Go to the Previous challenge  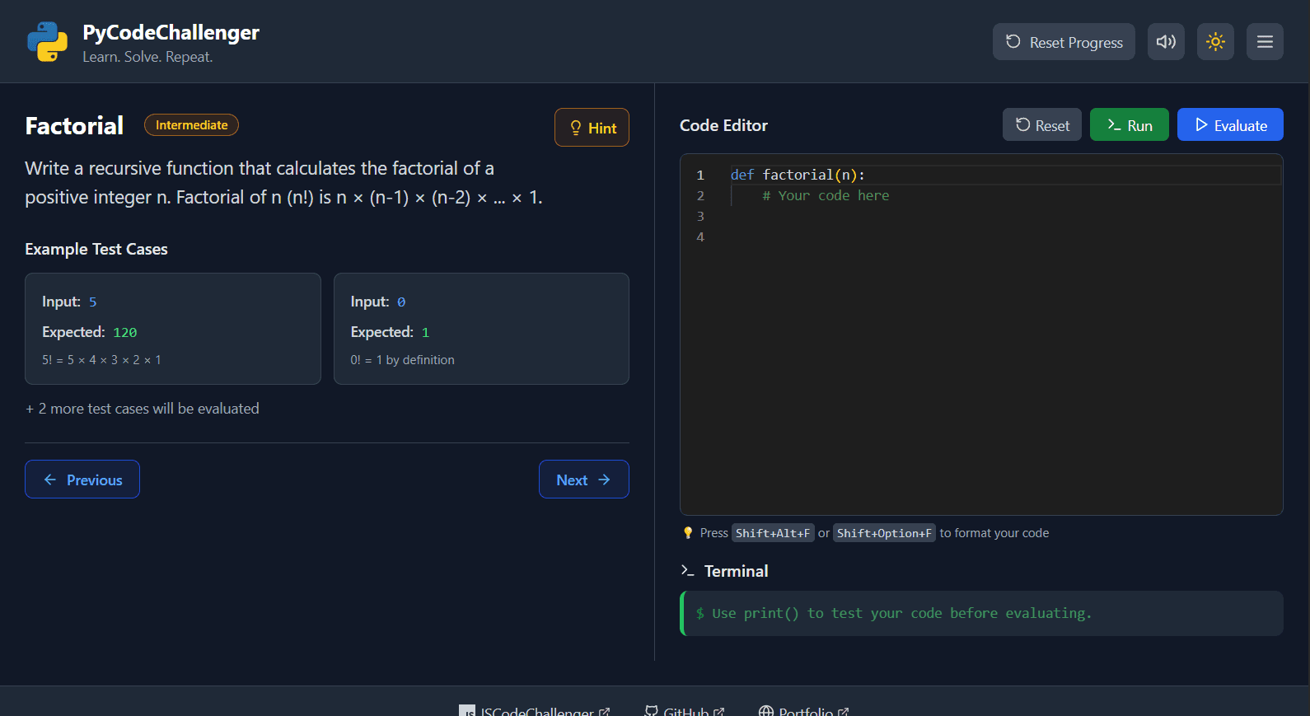(82, 479)
